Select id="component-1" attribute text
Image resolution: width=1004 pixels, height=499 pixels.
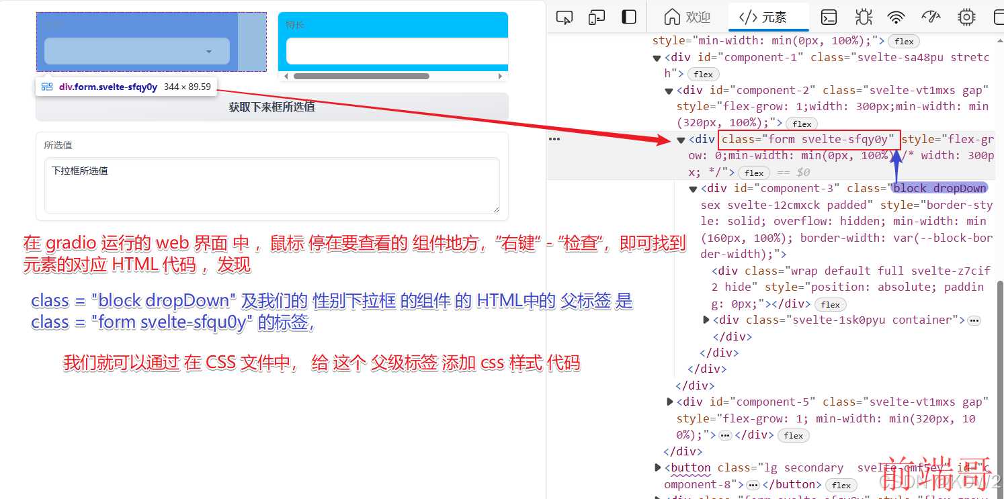click(752, 57)
